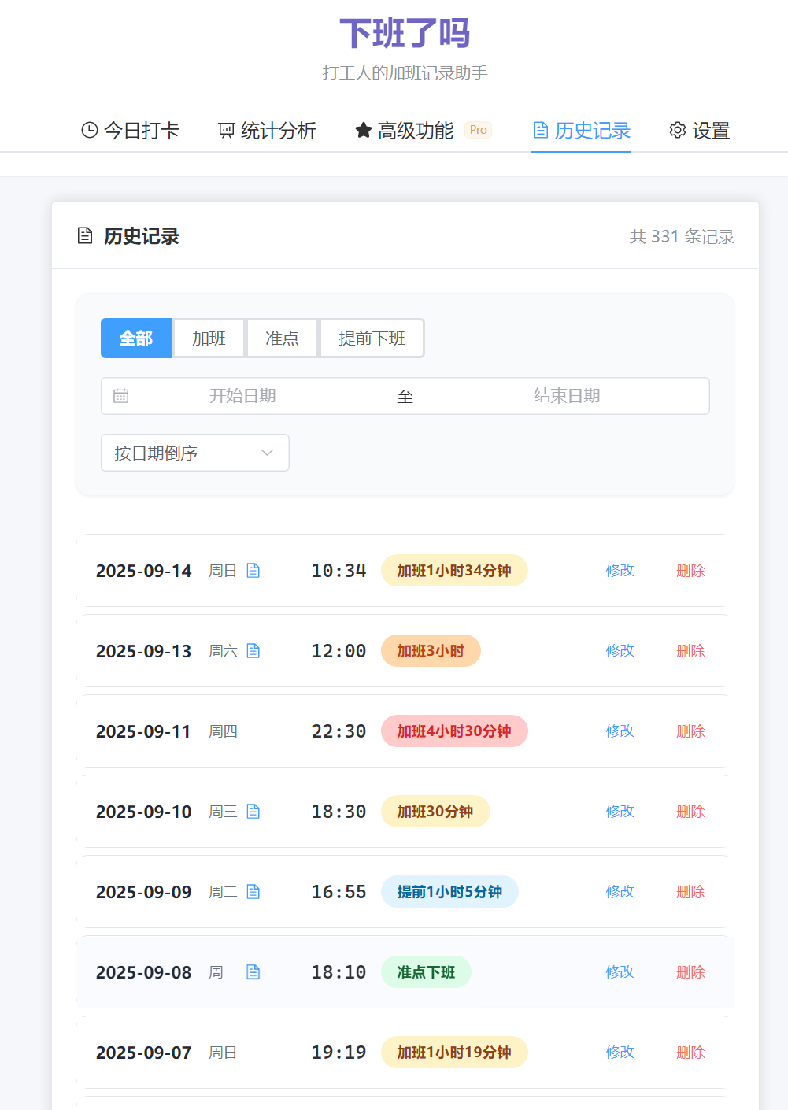Select the 全部 filter
Image resolution: width=788 pixels, height=1110 pixels.
(136, 339)
